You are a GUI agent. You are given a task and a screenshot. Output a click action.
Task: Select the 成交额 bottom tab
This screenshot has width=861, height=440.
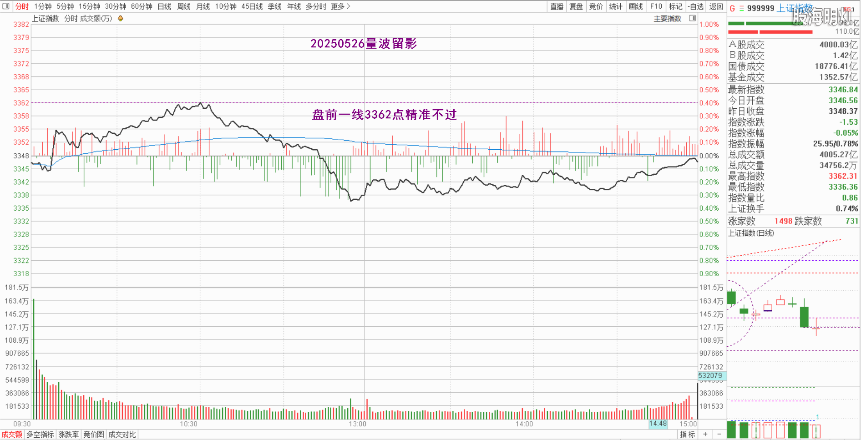[12, 435]
